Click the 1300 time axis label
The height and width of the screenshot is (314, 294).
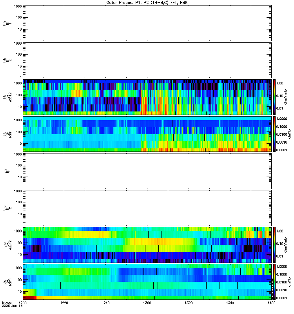[147, 303]
